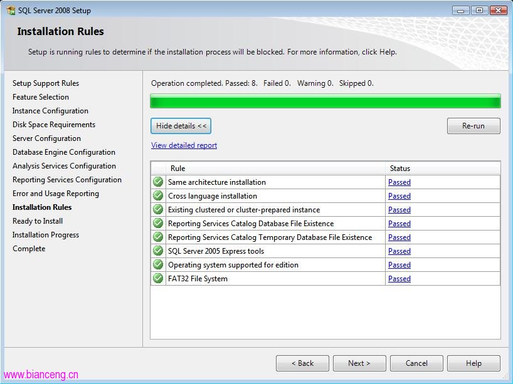Click Reporting Services Catalog Database File Existence text
The width and height of the screenshot is (513, 384).
coord(251,224)
